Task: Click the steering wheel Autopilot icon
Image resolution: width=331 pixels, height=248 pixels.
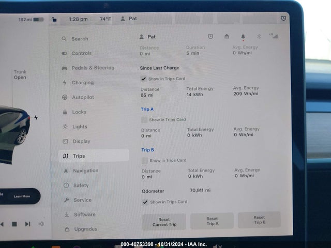Action: tap(65, 97)
